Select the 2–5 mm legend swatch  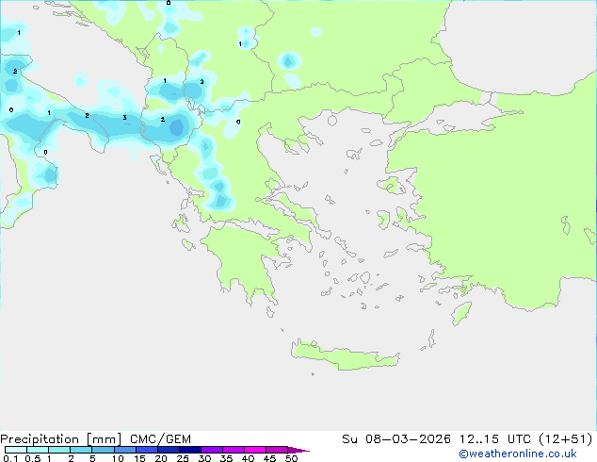[81, 450]
